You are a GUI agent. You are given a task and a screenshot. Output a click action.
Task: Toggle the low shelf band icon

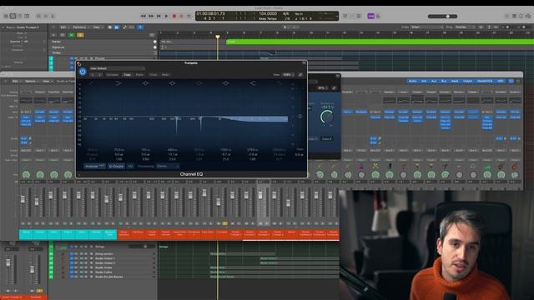[118, 83]
